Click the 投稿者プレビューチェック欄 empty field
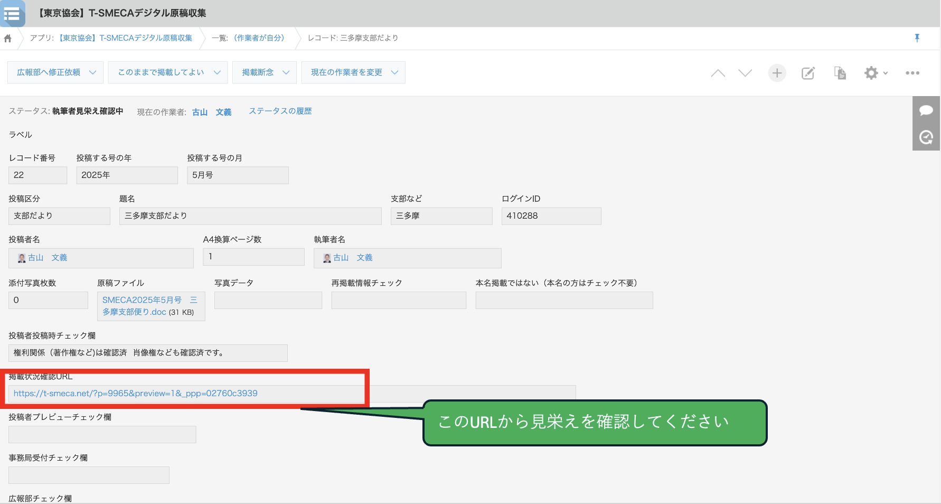The width and height of the screenshot is (941, 504). tap(102, 434)
